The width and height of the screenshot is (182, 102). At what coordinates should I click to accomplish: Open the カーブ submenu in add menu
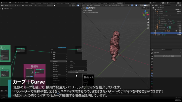pos(59,64)
